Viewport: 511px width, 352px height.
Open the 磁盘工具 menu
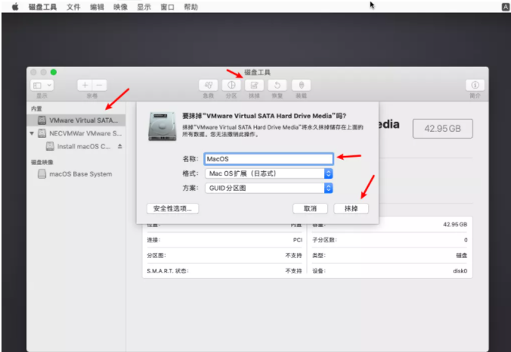click(x=42, y=7)
